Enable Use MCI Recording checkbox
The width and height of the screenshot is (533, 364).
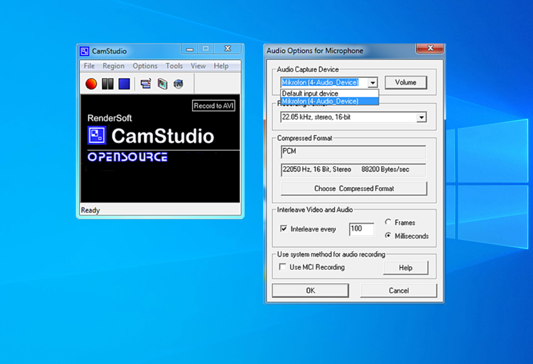coord(282,267)
